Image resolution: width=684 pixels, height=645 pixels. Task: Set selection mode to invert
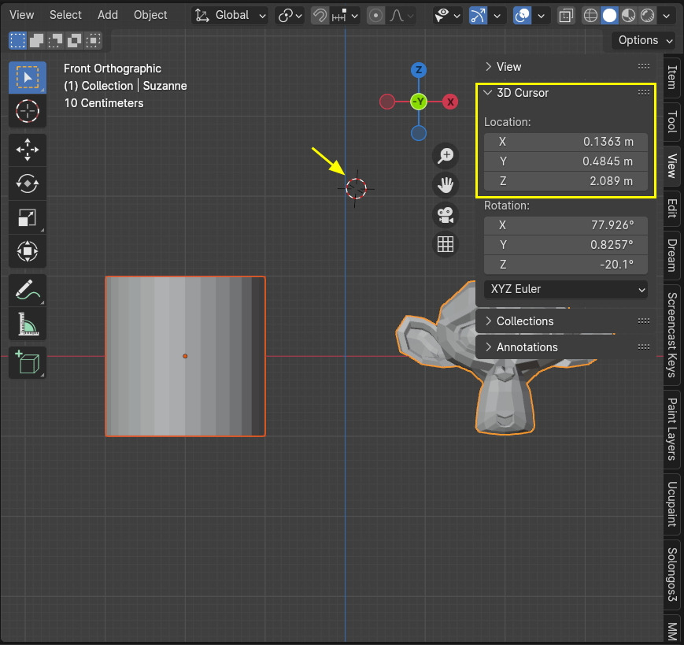tap(74, 41)
